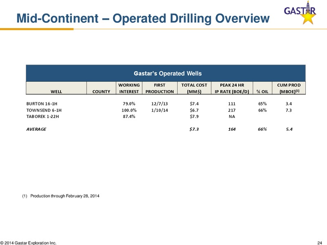Click working interest value 79.0%
The image size is (327, 245).
tap(129, 104)
